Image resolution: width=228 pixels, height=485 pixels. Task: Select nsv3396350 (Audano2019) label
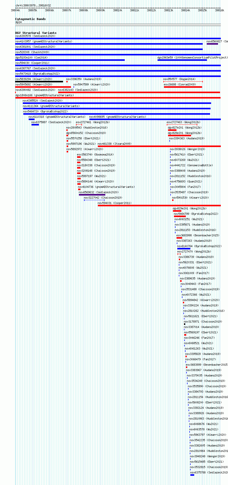[x=84, y=79]
